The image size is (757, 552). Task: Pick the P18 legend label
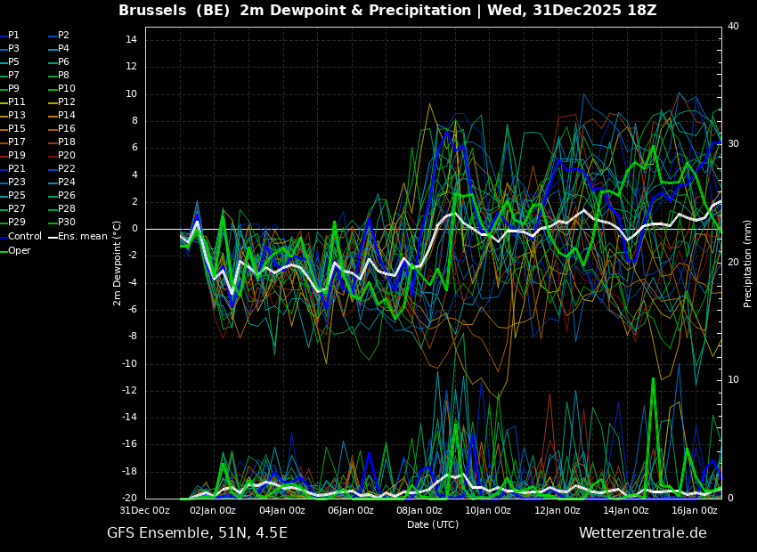pyautogui.click(x=67, y=142)
